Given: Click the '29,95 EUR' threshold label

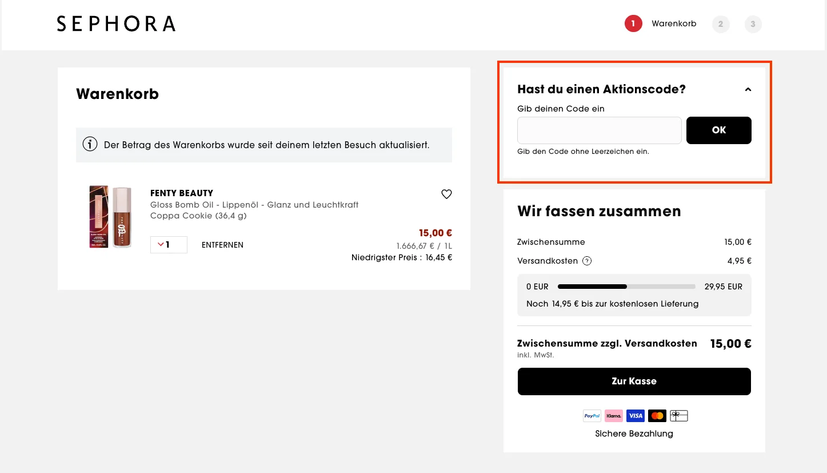Looking at the screenshot, I should tap(724, 287).
